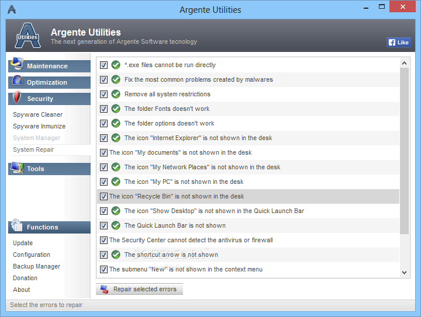Viewport: 421px width, 317px height.
Task: Click green check icon for folder Fonts row
Action: [x=116, y=109]
